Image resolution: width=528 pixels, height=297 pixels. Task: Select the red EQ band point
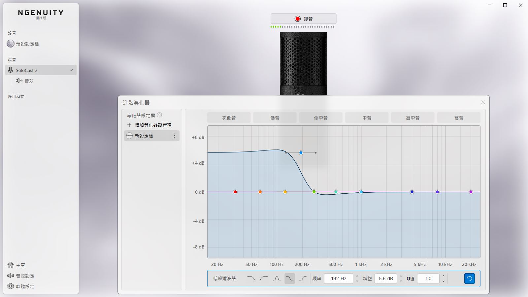(235, 192)
